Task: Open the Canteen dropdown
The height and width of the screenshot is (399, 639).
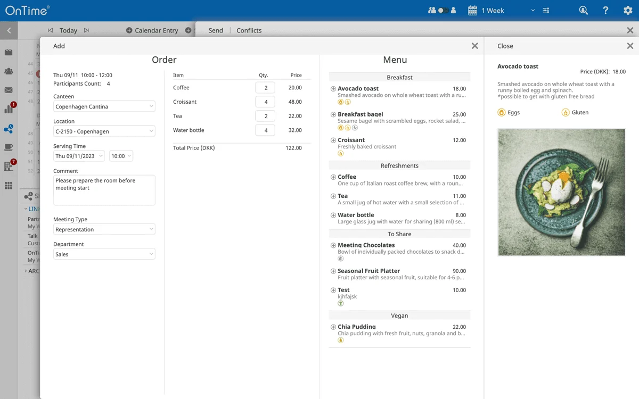Action: [104, 106]
